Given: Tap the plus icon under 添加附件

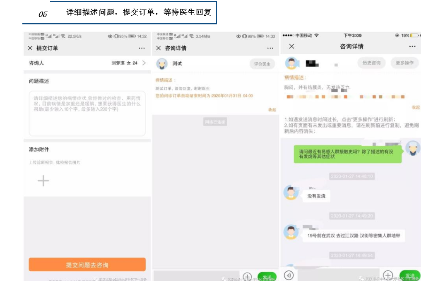Looking at the screenshot, I should point(43,181).
